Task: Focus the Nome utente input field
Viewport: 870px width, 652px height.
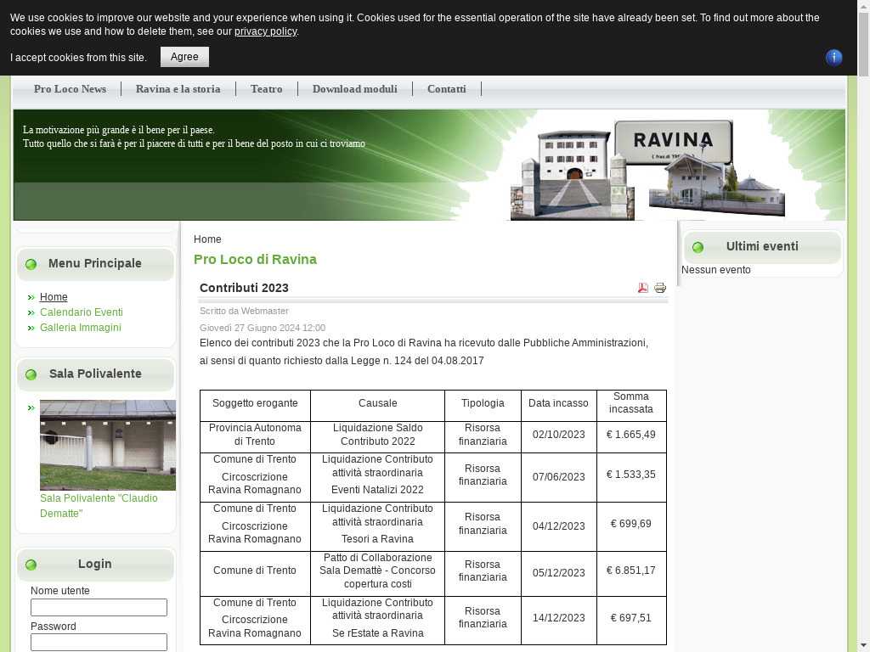Action: (99, 608)
